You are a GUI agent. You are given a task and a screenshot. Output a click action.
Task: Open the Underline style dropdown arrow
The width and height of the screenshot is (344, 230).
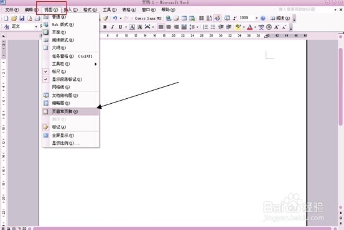(x=126, y=27)
